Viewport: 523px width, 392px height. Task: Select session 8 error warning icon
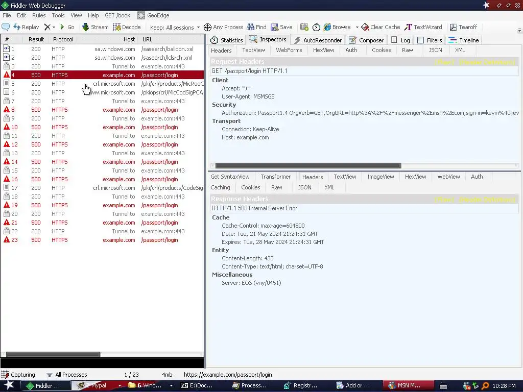pyautogui.click(x=6, y=109)
